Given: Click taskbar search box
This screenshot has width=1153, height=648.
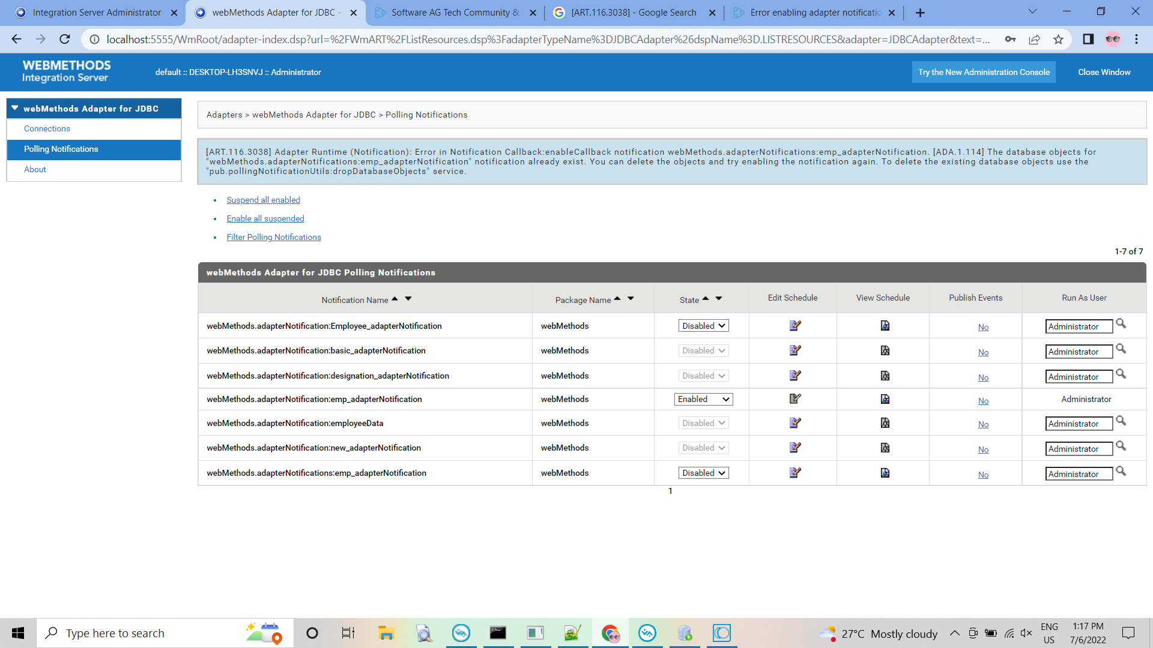Looking at the screenshot, I should (165, 633).
